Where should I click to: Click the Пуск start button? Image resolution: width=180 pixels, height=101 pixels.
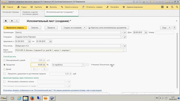point(4,98)
